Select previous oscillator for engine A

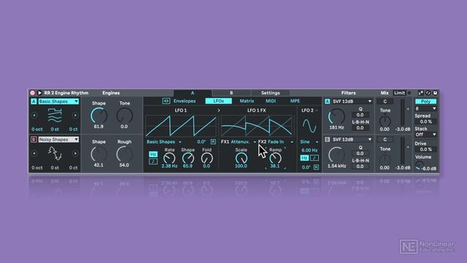tap(34, 115)
